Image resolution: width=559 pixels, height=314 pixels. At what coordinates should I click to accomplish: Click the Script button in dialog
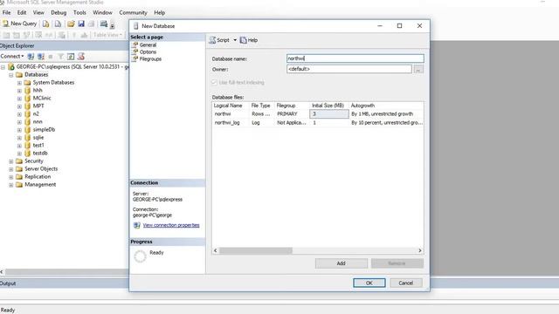click(x=219, y=40)
